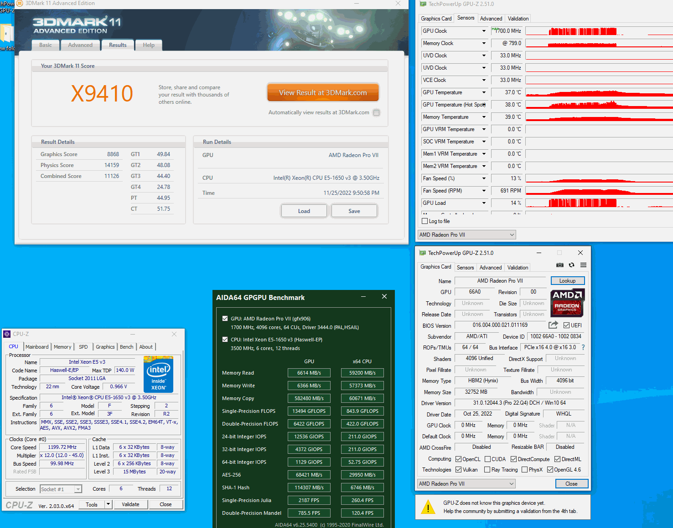Click the Bus Interface question mark icon

tap(583, 347)
